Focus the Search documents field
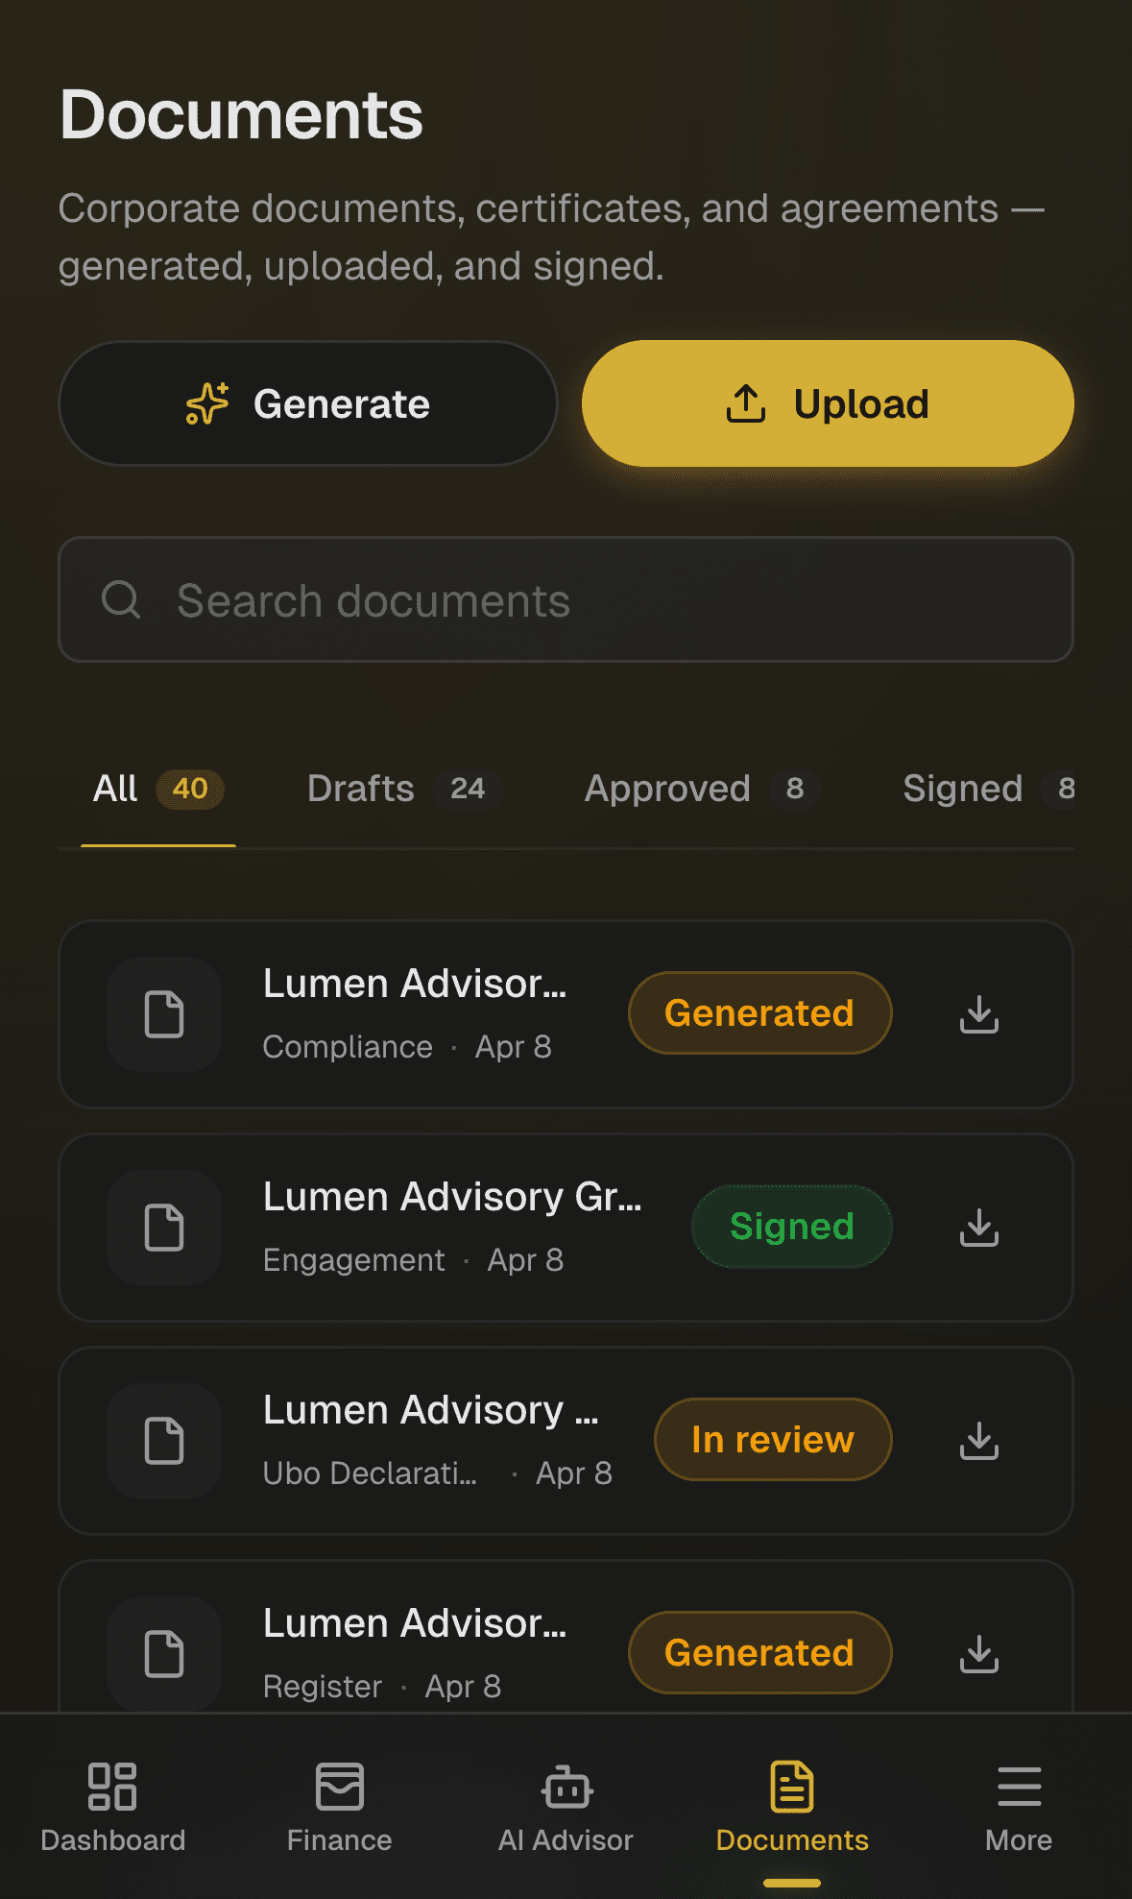The width and height of the screenshot is (1132, 1899). [x=566, y=599]
